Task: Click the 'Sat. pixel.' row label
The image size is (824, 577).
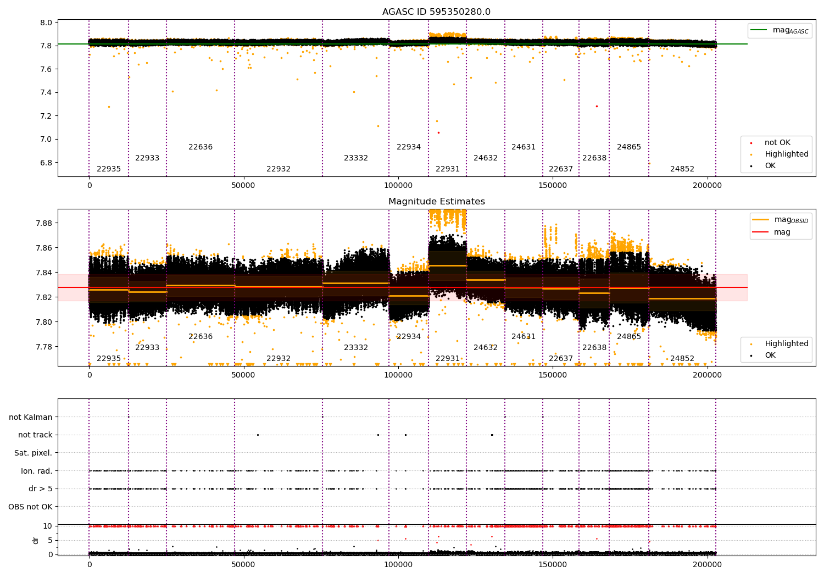Action: (x=34, y=453)
